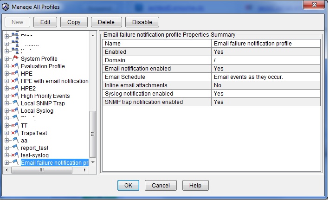This screenshot has height=200, width=329.
Task: Click the flag icon of HPE with email notification
Action: point(15,81)
